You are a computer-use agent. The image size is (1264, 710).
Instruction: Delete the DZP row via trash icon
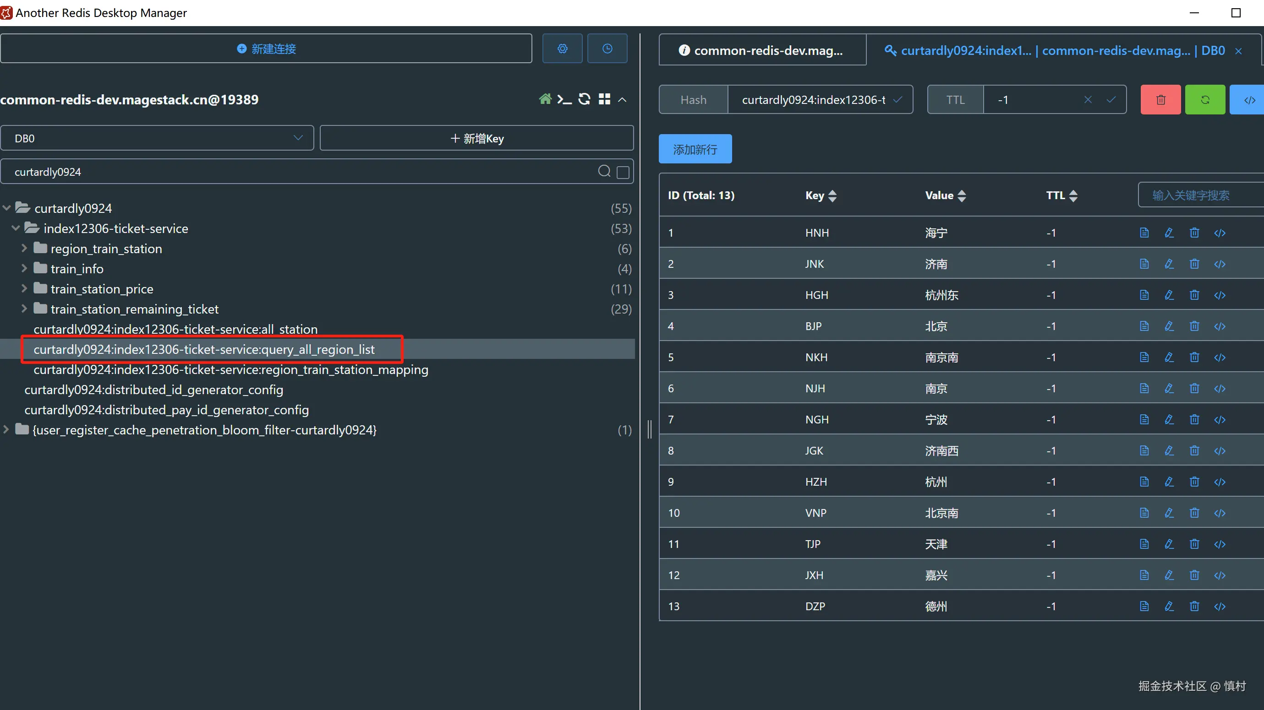coord(1194,607)
